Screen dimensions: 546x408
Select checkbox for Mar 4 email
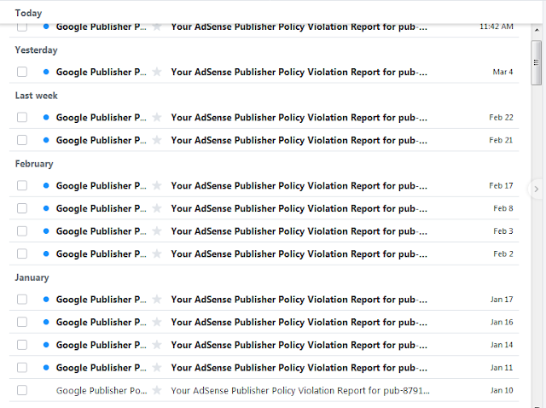pyautogui.click(x=22, y=72)
